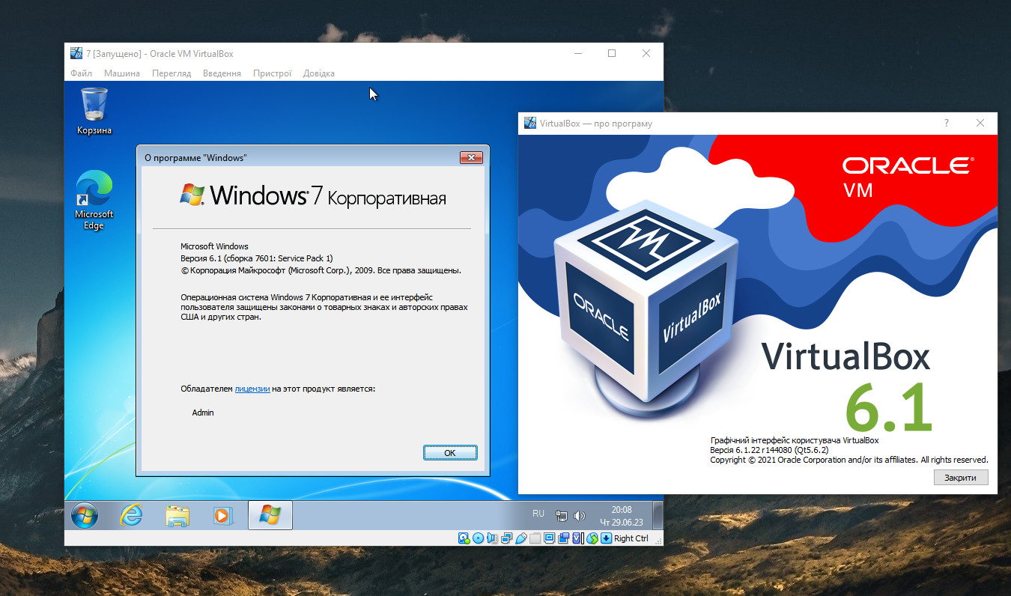Open the Пристрої menu
This screenshot has height=596, width=1011.
(x=272, y=73)
